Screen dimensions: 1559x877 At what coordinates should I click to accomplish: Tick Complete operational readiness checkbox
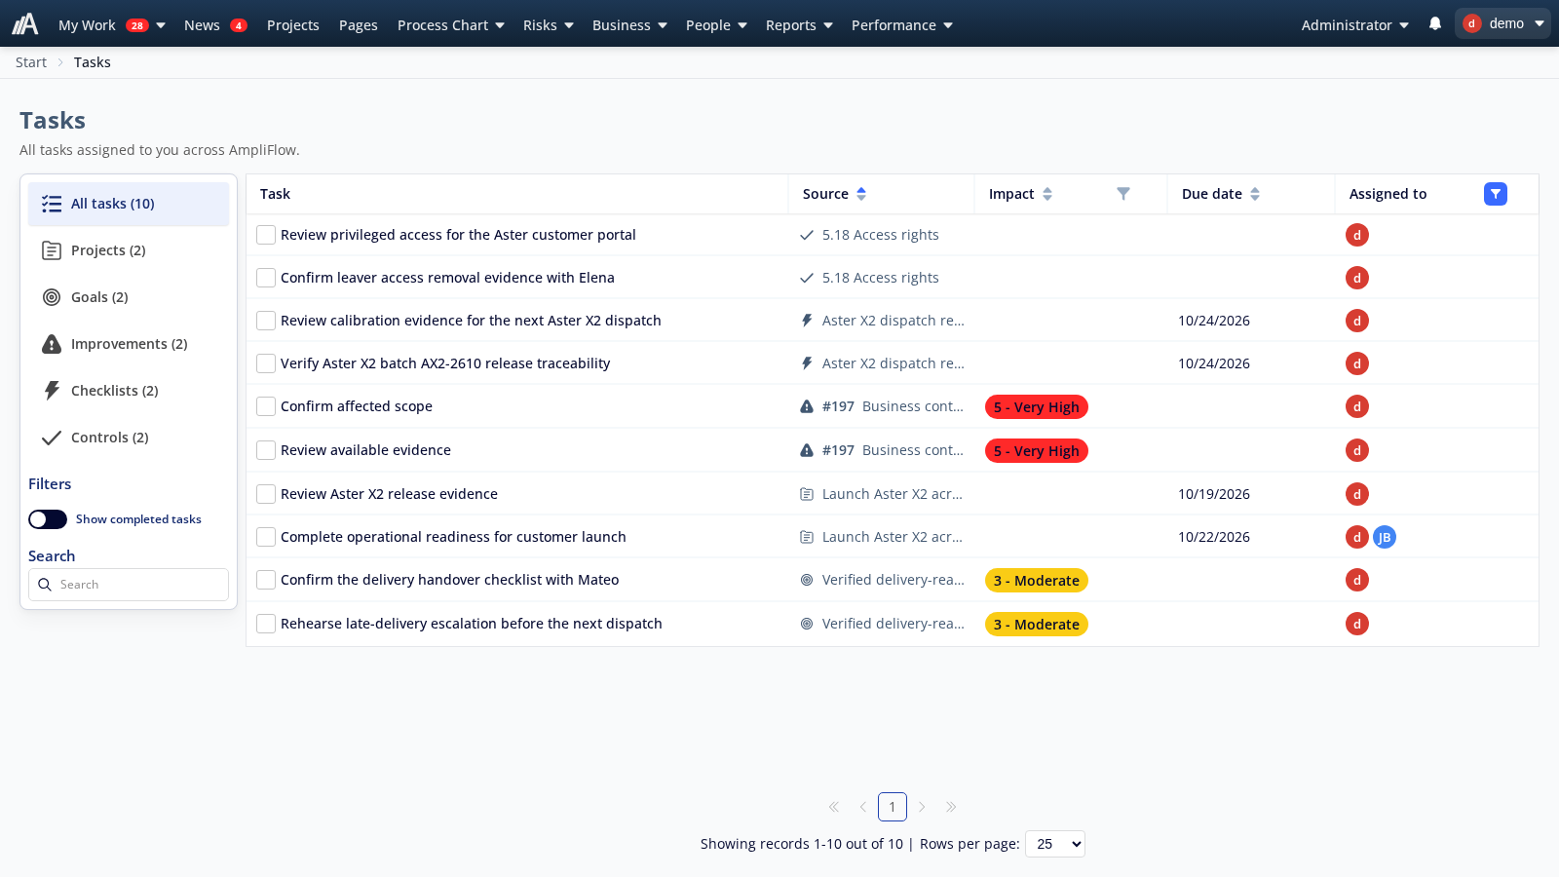[x=266, y=537]
